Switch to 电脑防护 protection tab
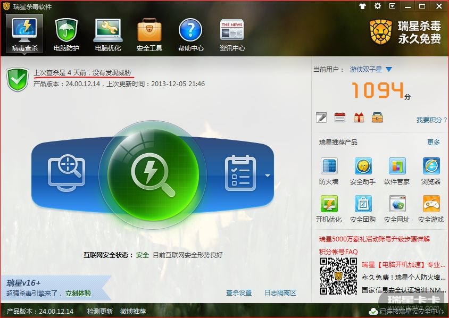449x318 pixels. tap(66, 35)
